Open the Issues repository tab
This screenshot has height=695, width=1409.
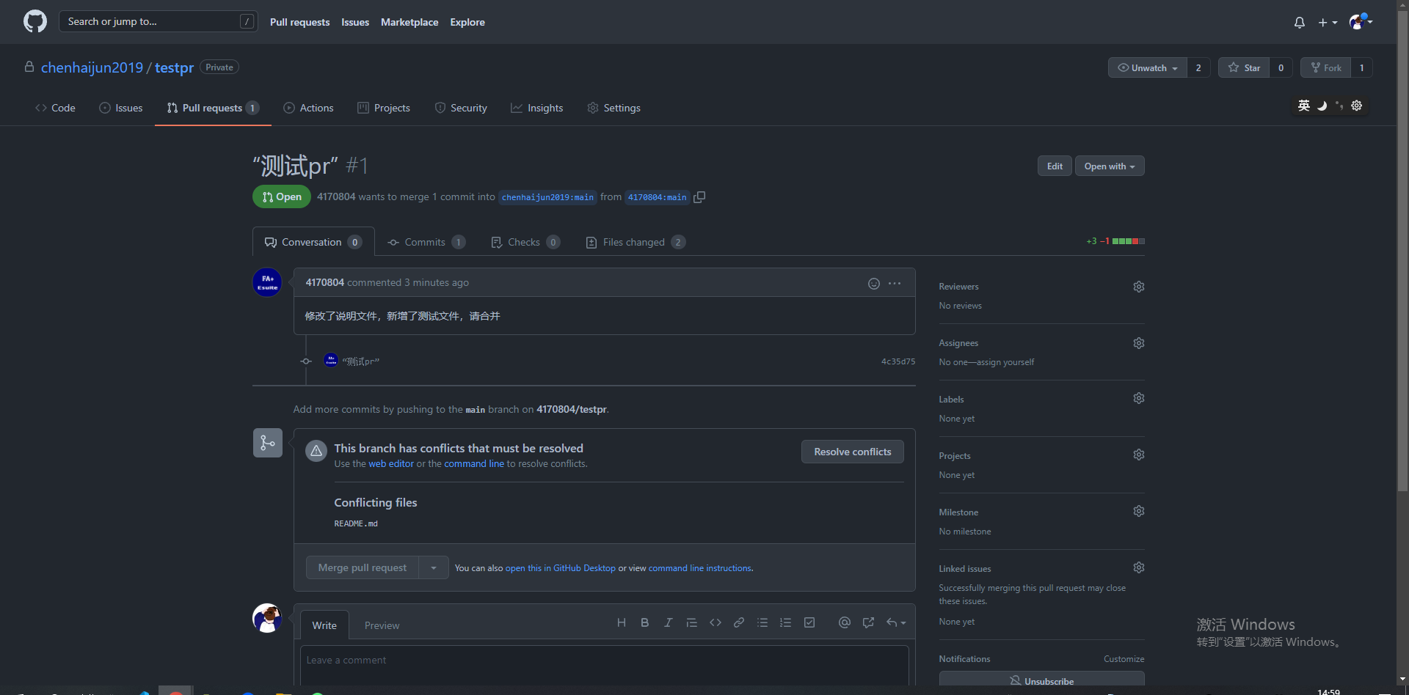[x=121, y=108]
